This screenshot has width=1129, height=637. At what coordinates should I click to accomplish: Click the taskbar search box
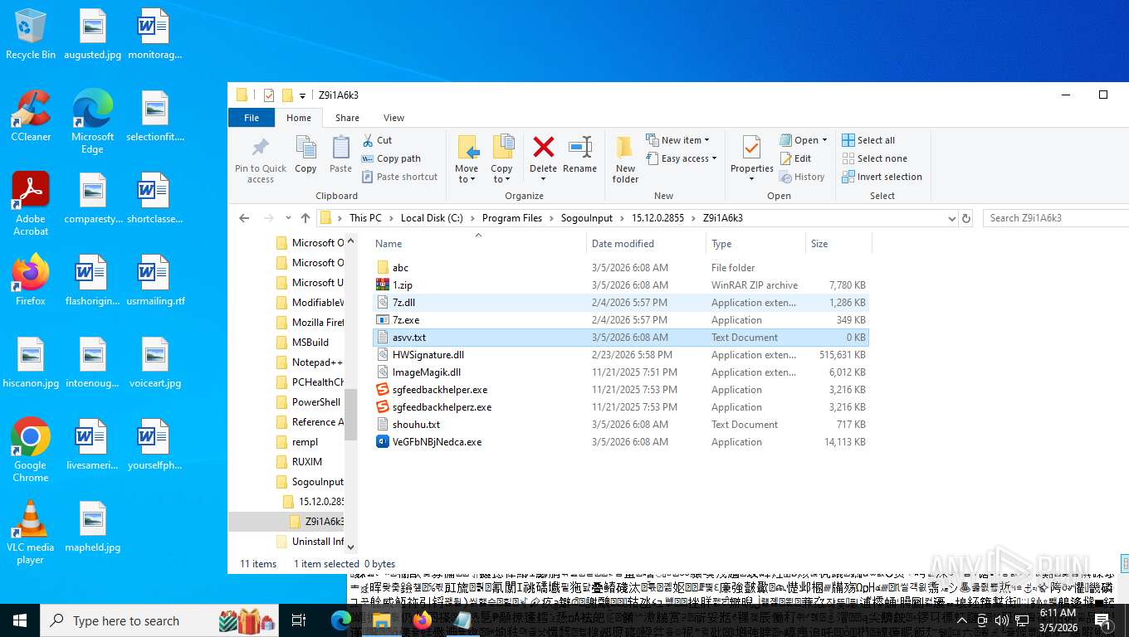(160, 620)
